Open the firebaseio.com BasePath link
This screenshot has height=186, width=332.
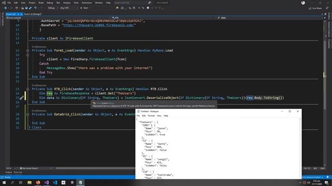coord(99,25)
